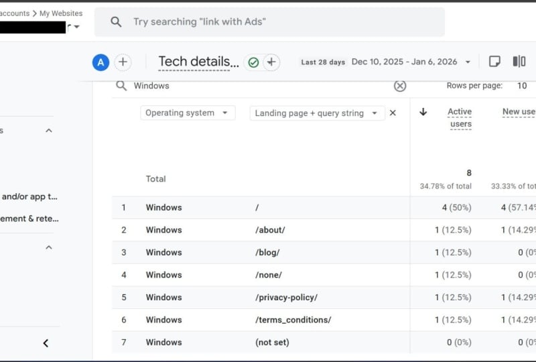Click the 'Last 28 days' label
This screenshot has height=362, width=536.
tap(323, 62)
